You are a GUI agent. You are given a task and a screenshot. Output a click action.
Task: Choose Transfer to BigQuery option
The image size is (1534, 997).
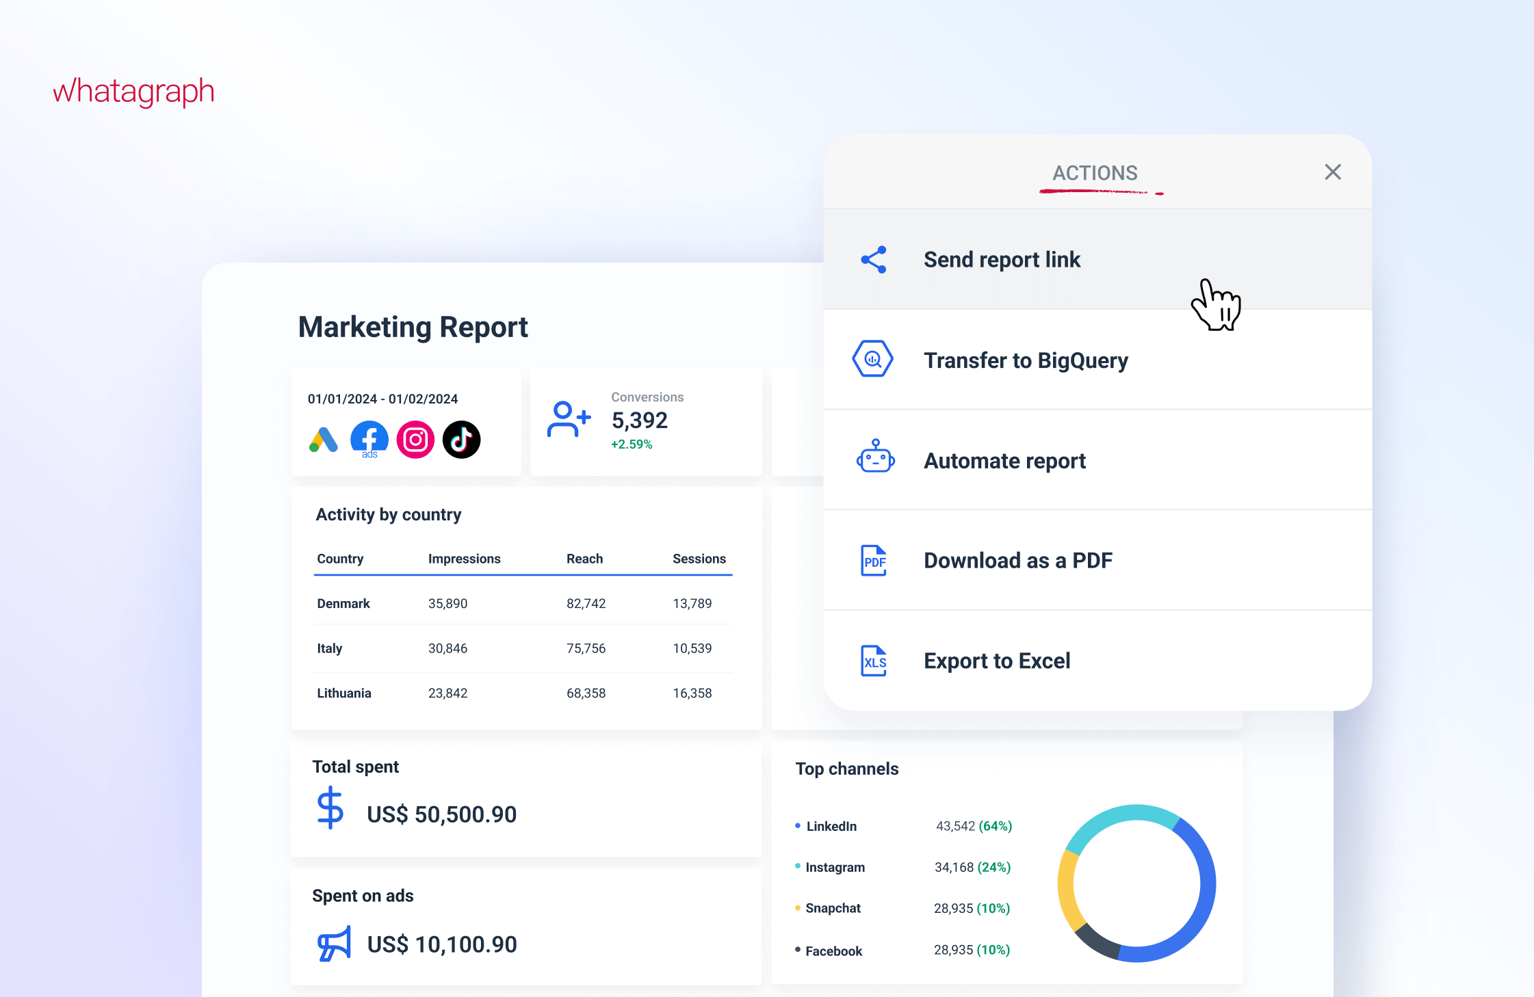coord(1026,360)
